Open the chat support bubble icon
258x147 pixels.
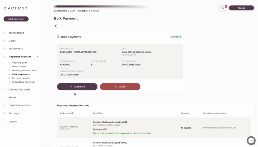(x=251, y=141)
